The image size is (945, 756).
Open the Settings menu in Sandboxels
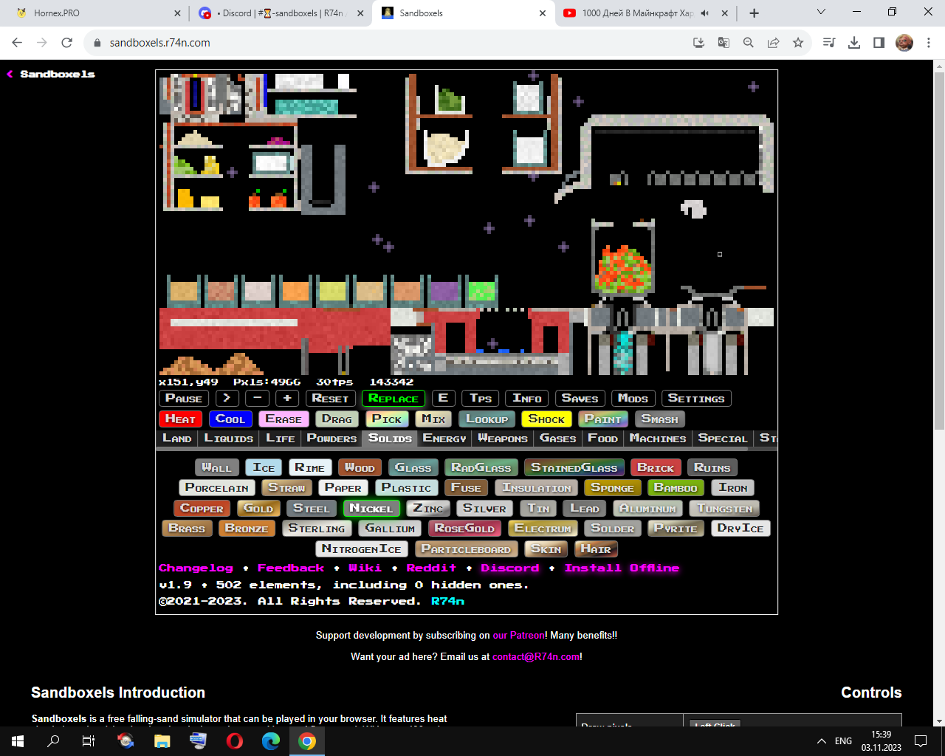tap(696, 399)
